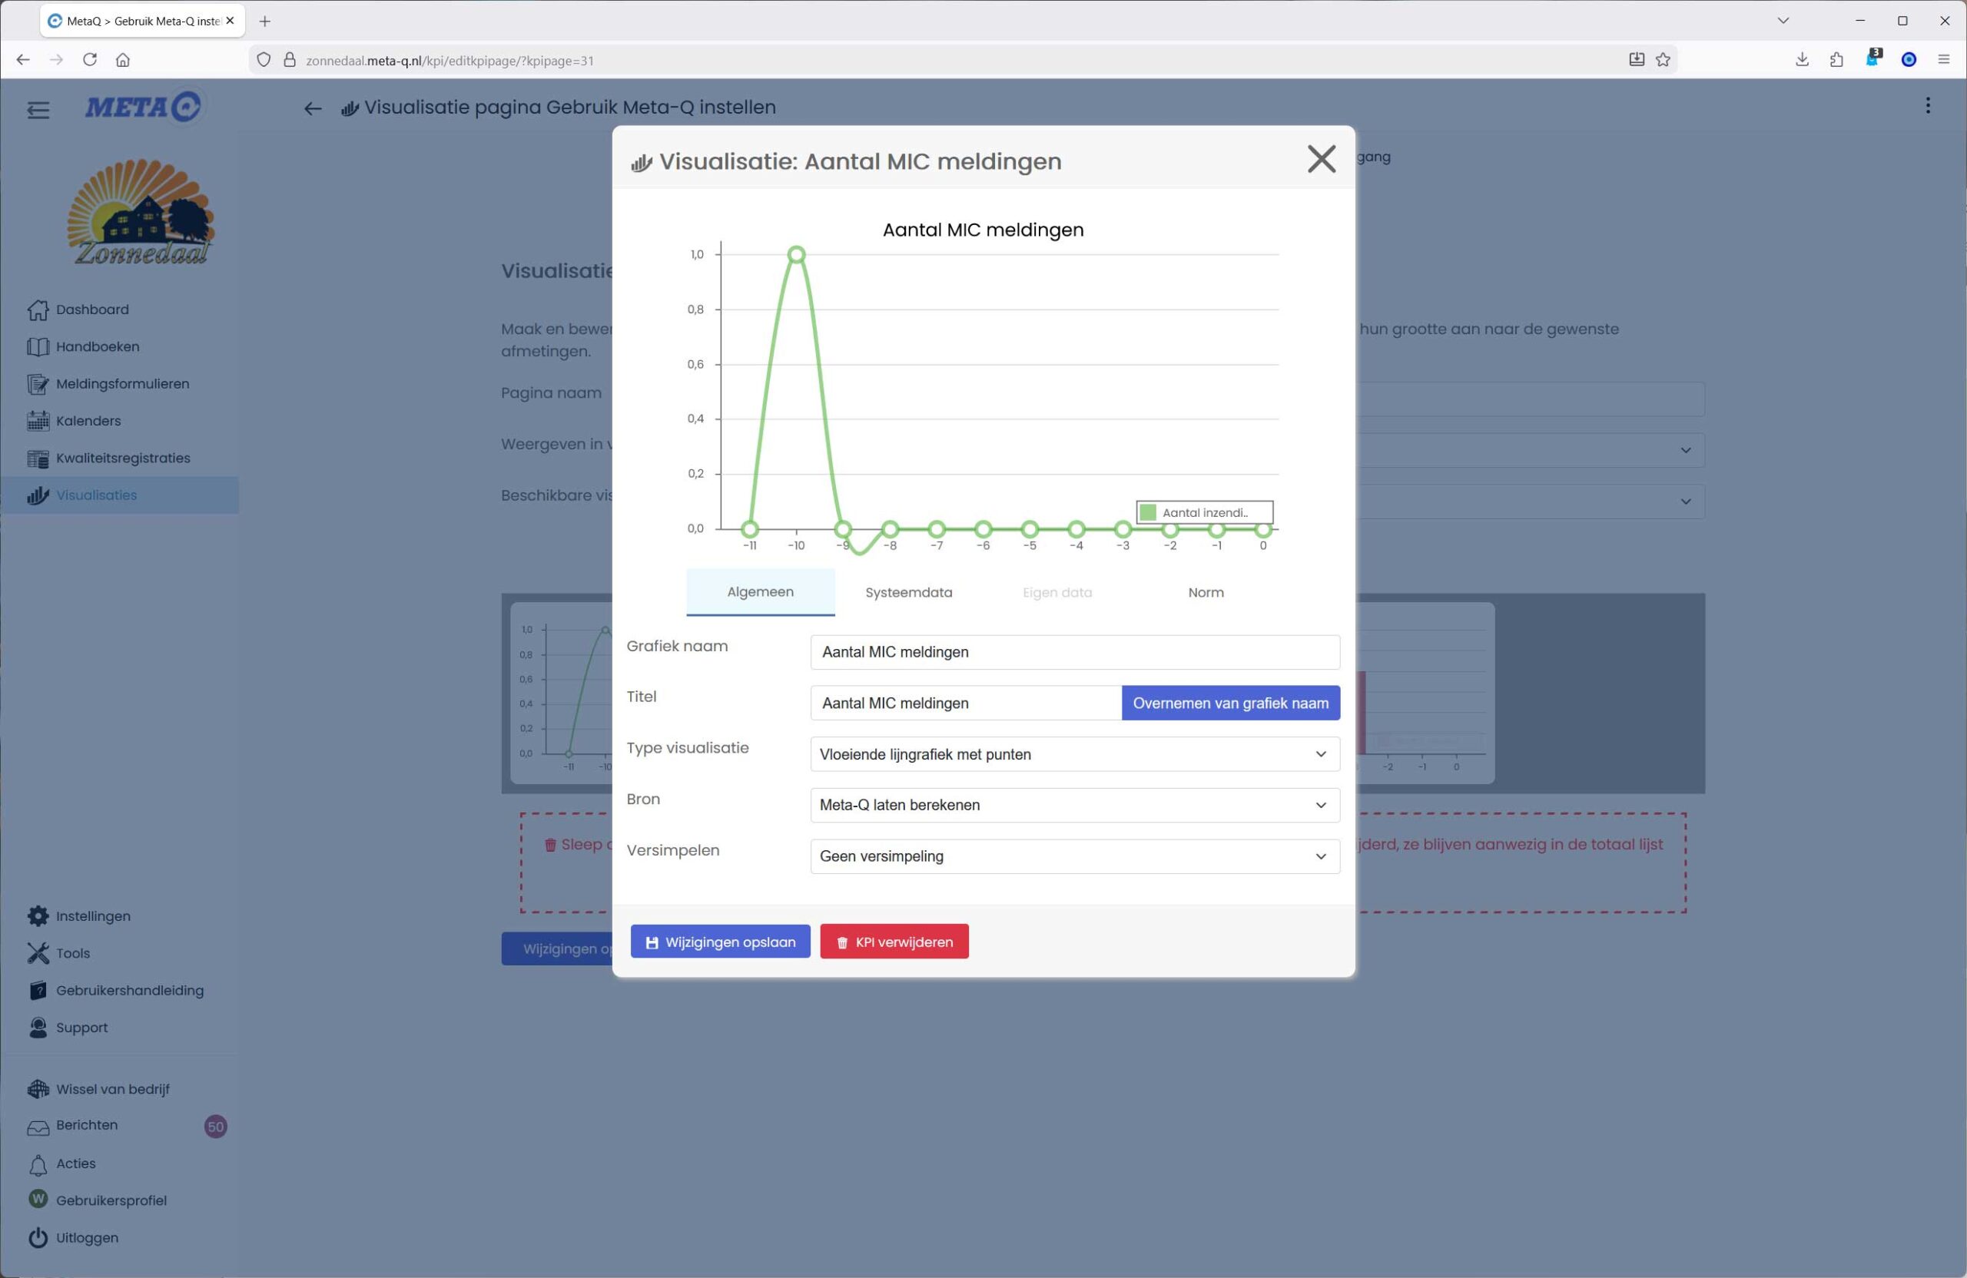
Task: Click the hamburger menu collapse icon
Action: coord(38,110)
